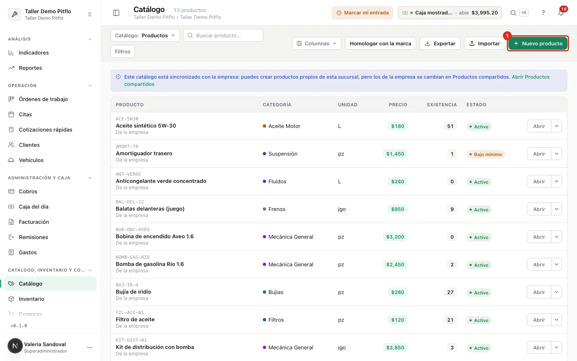Open the notifications bell
The height and width of the screenshot is (361, 577).
pos(561,13)
